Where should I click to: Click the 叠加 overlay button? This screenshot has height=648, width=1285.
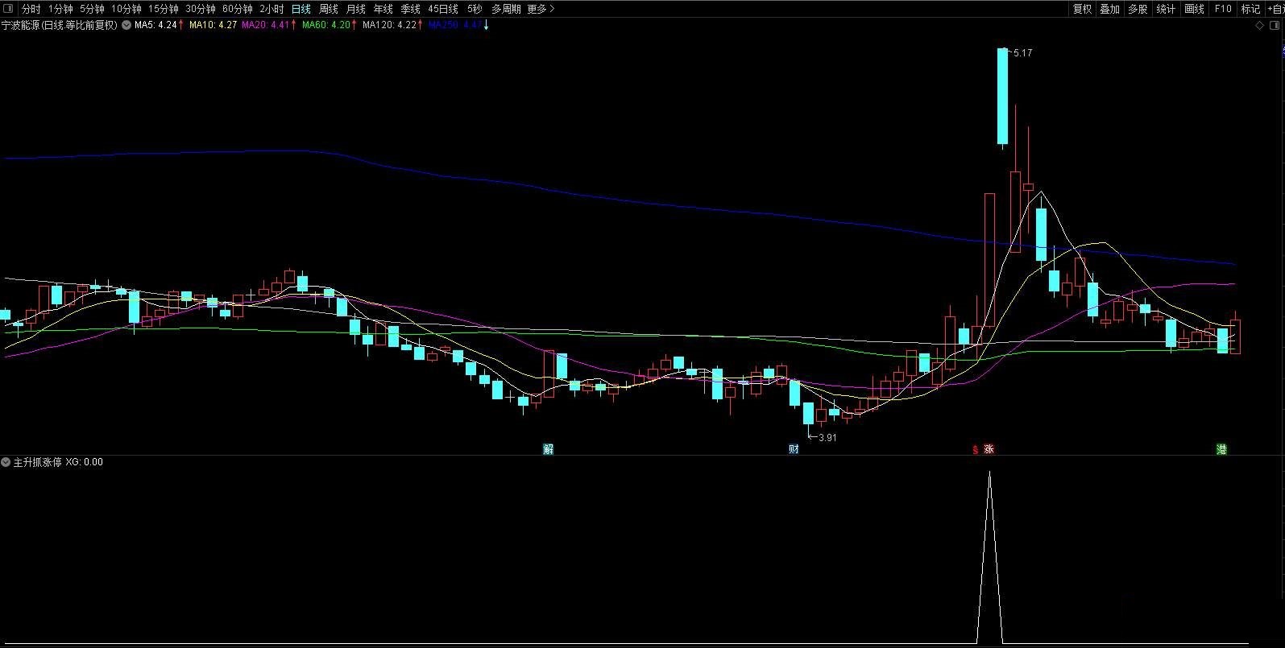(1109, 9)
